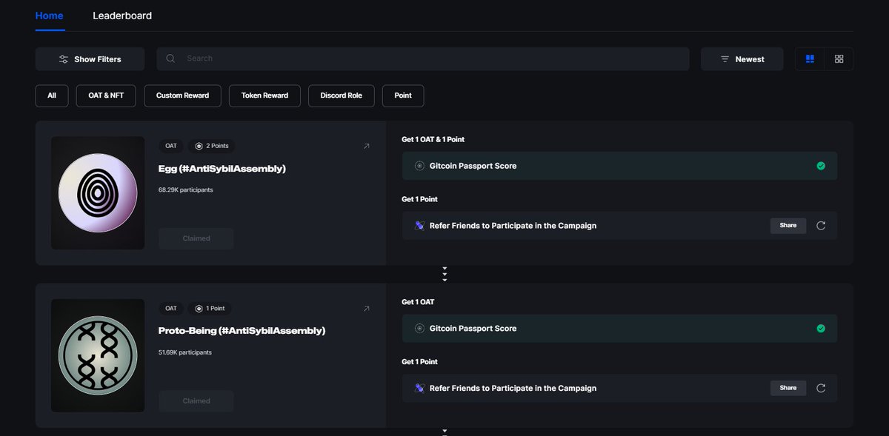Click the OAT tag on Proto-Being card
The width and height of the screenshot is (889, 436).
[171, 308]
